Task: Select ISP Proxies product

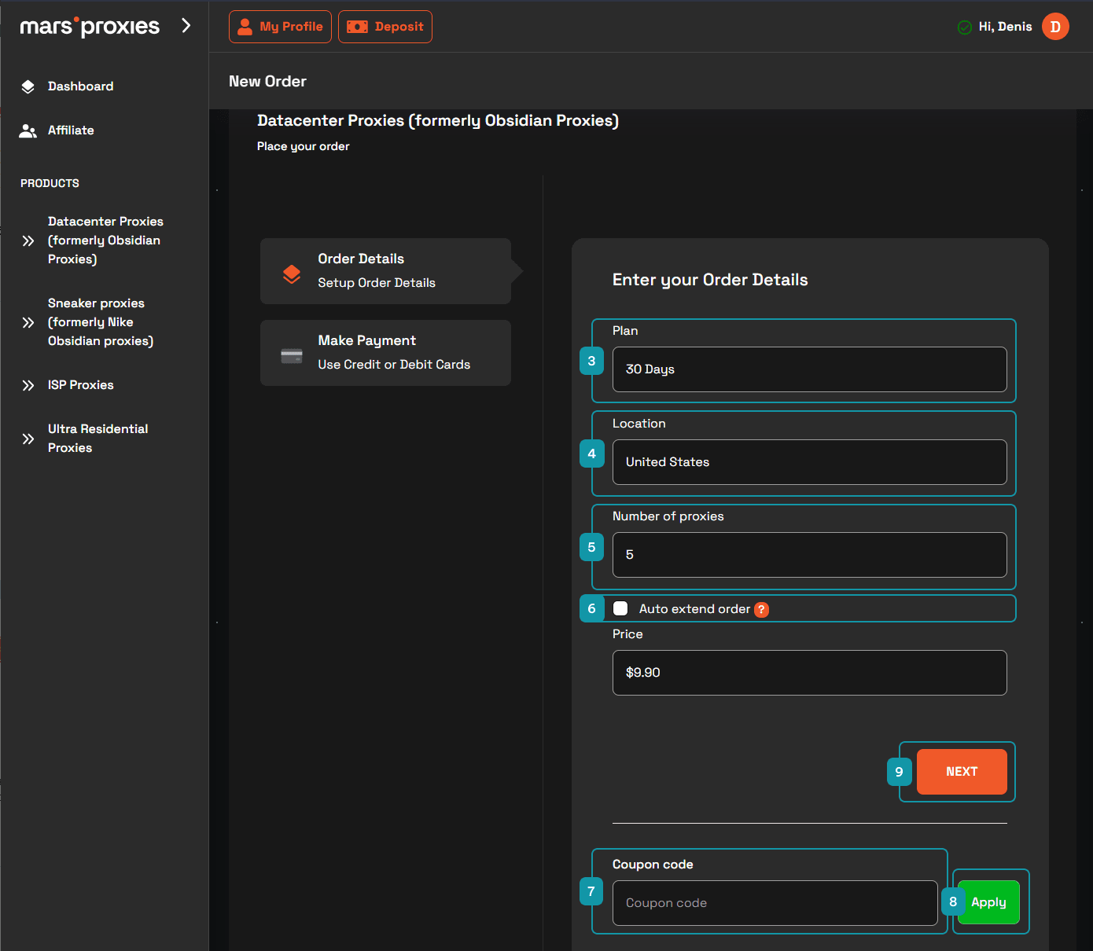Action: point(80,385)
